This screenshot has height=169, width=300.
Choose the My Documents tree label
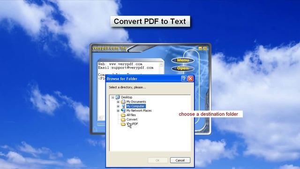[136, 102]
